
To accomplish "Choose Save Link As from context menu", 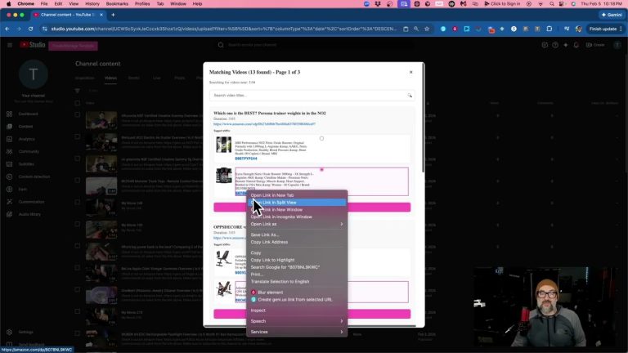I will 297,235.
